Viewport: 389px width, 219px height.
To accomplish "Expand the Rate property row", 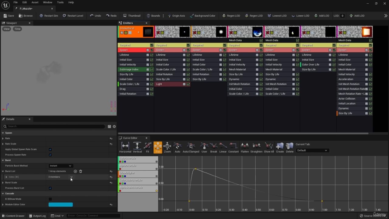I will pos(3,138).
